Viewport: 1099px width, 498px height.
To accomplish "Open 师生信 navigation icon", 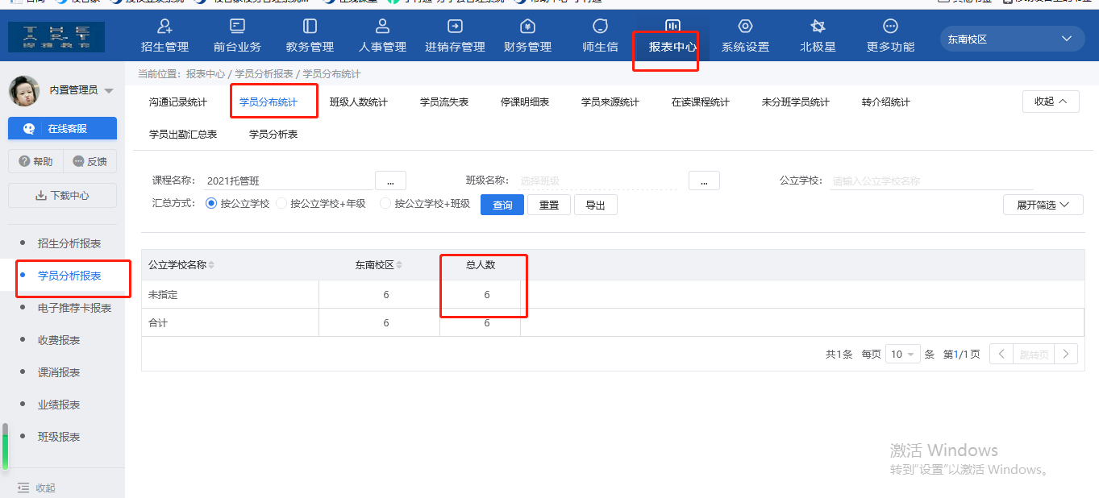I will click(x=600, y=27).
